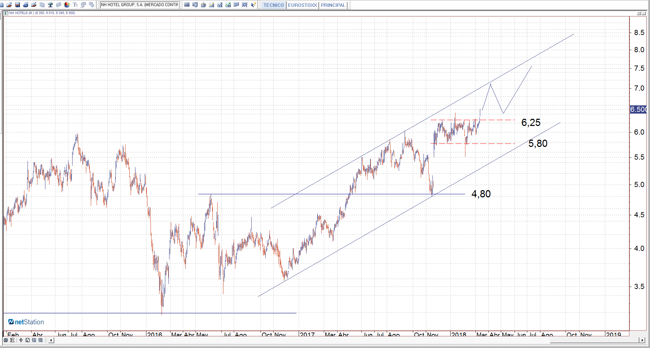
Task: Open the panel window icon after the symbol box
Action: coord(187,5)
